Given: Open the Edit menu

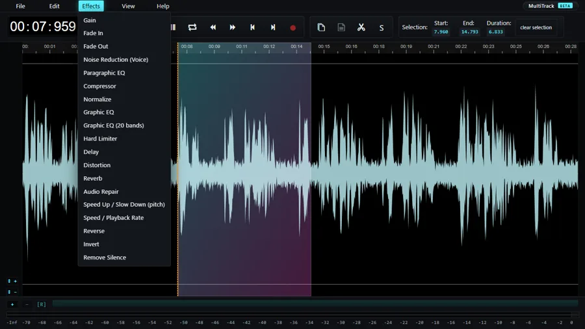Looking at the screenshot, I should [54, 6].
